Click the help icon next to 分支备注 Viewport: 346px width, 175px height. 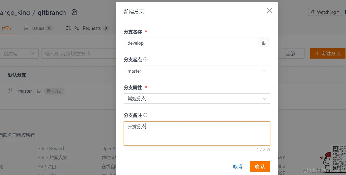pos(146,115)
